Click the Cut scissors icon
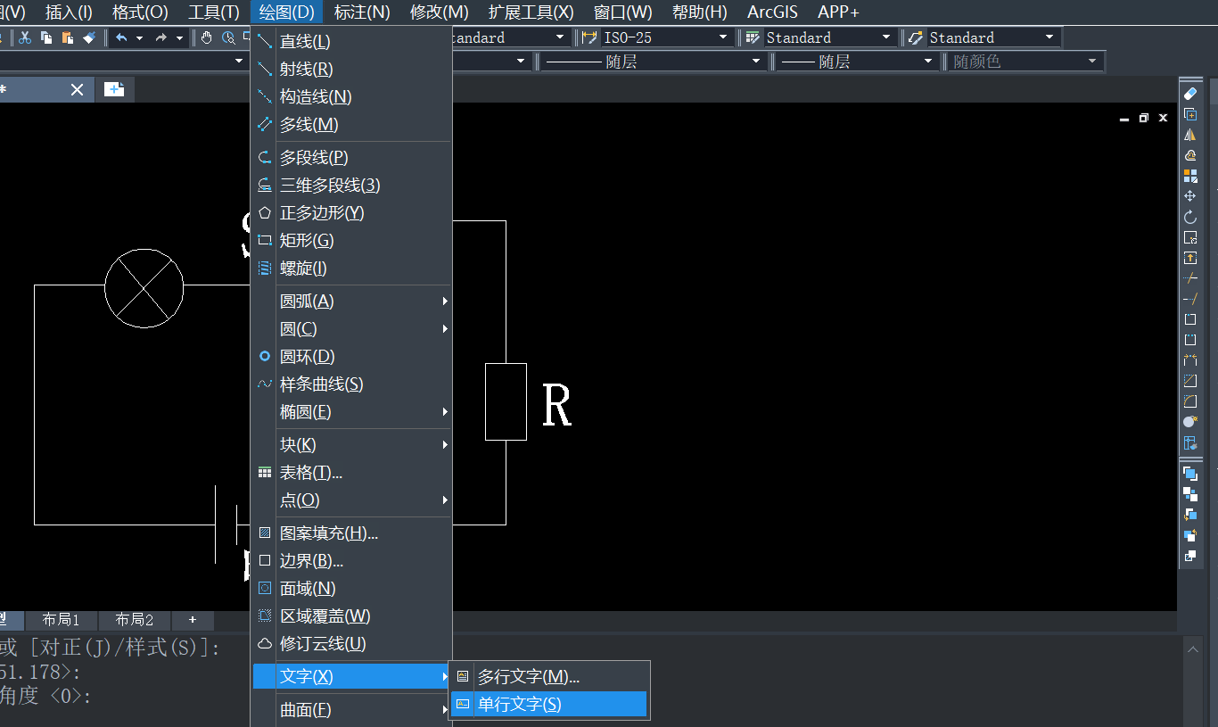1218x727 pixels. pyautogui.click(x=25, y=37)
